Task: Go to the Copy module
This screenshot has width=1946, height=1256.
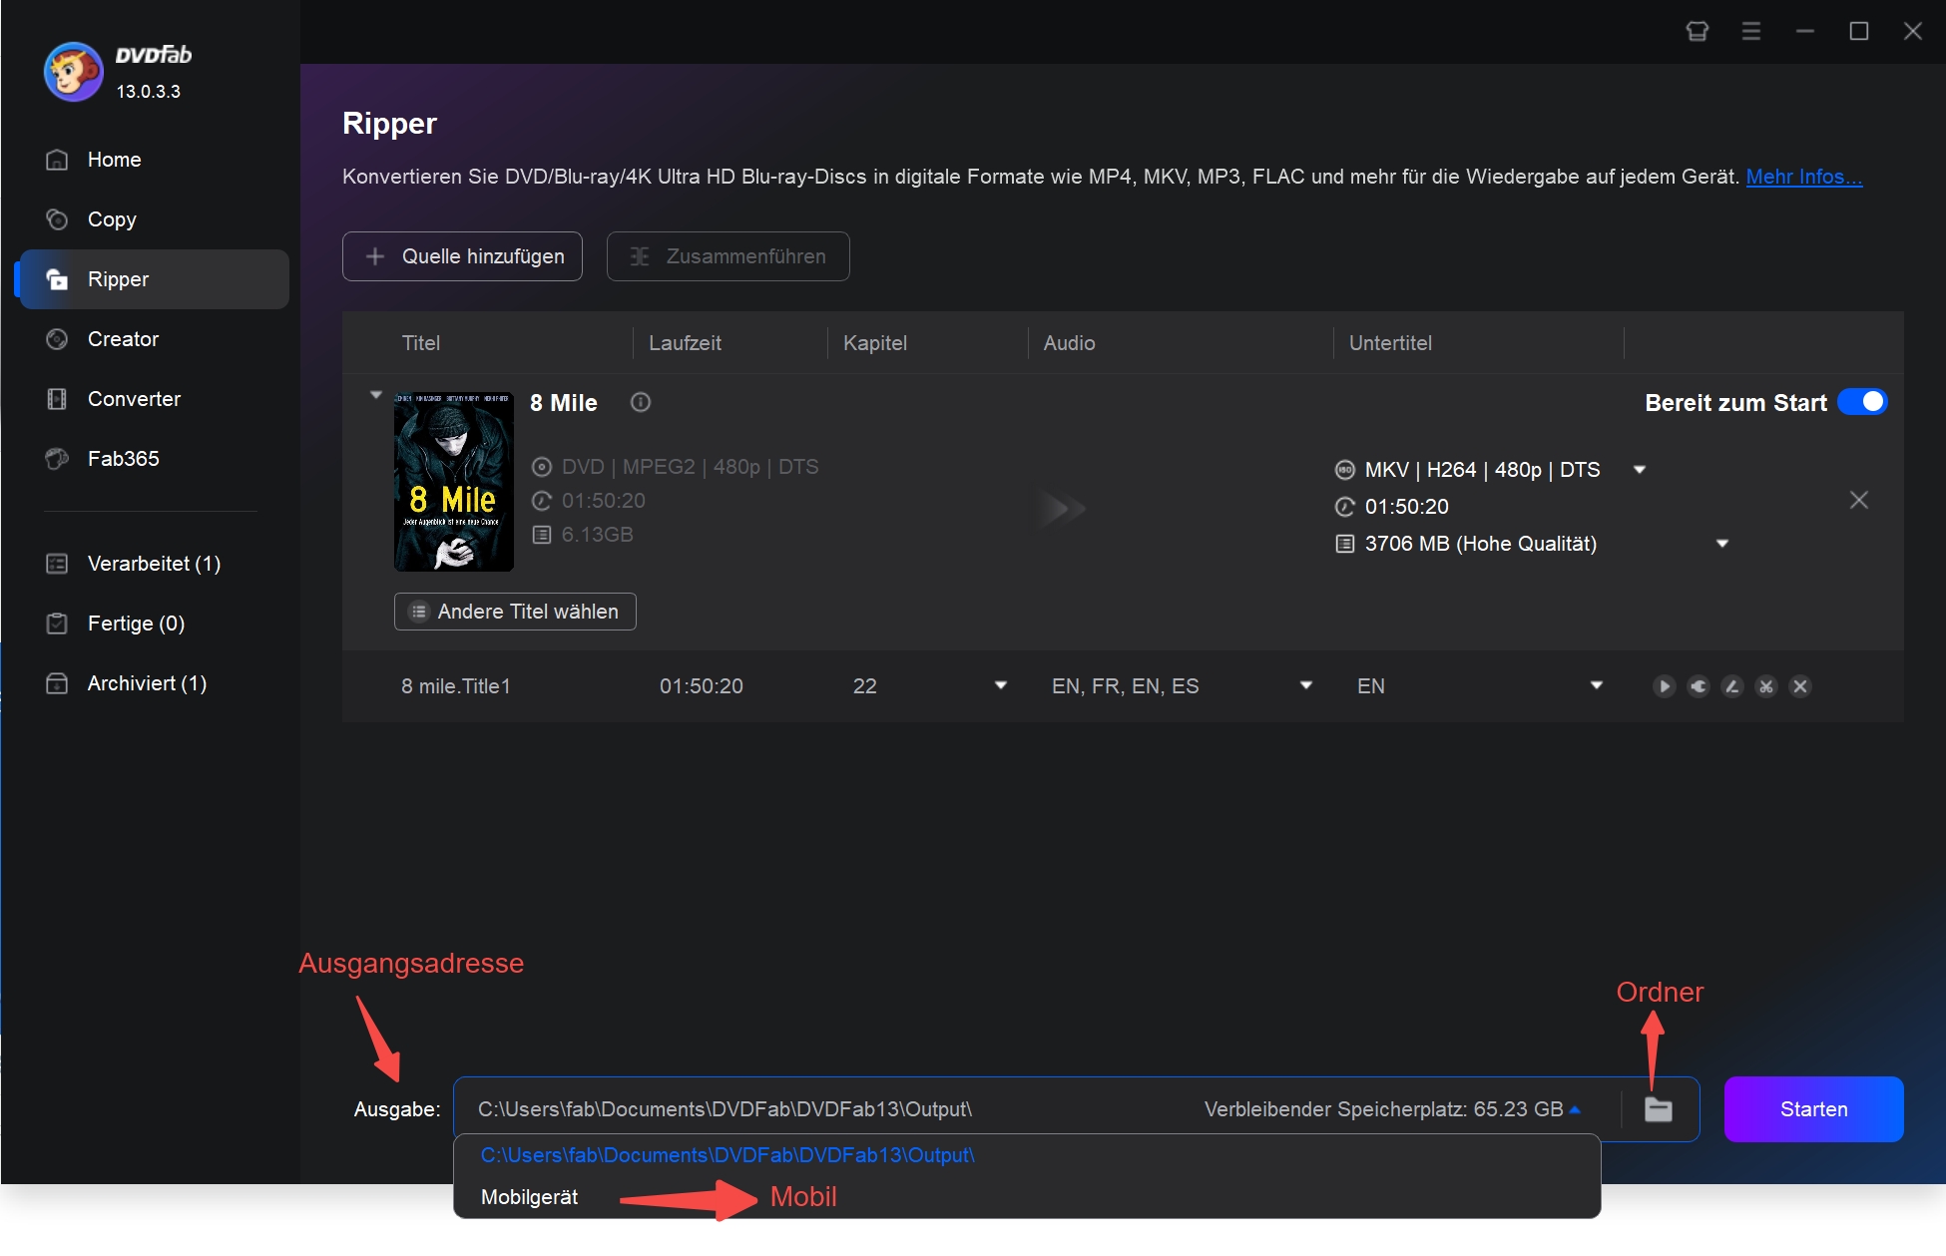Action: click(112, 219)
